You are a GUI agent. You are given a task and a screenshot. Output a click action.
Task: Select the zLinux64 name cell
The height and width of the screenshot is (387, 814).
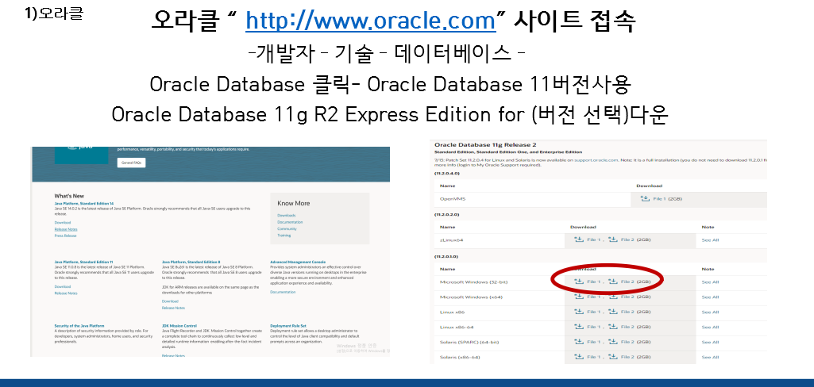tap(500, 239)
